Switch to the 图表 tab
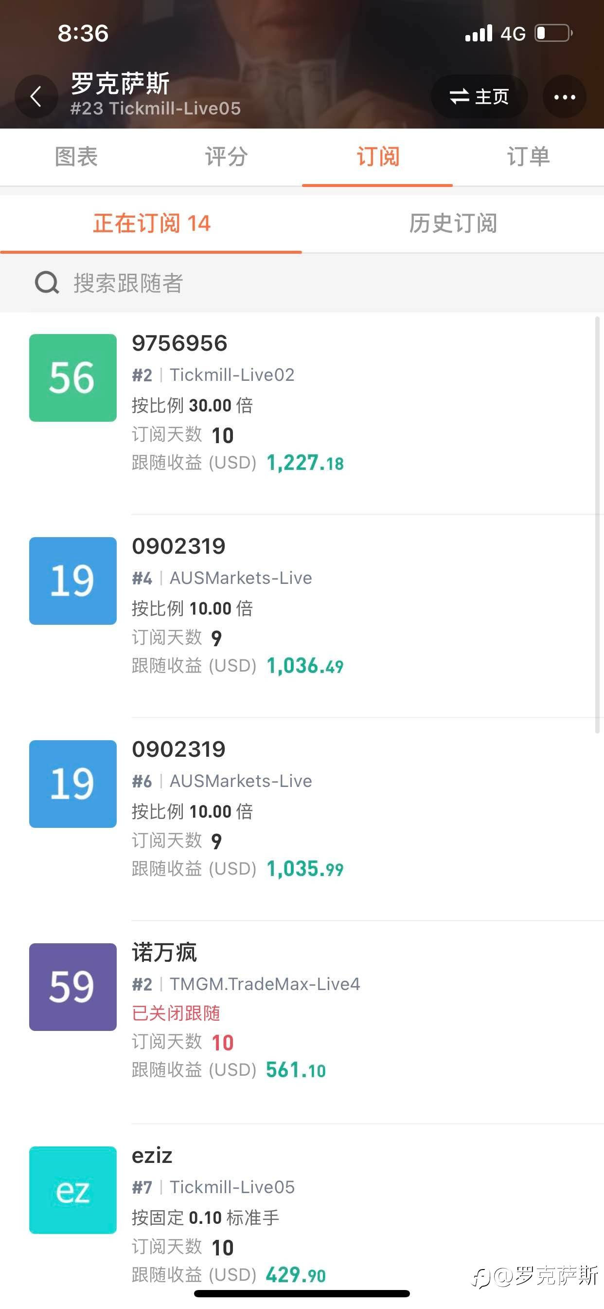This screenshot has height=1309, width=604. tap(76, 156)
